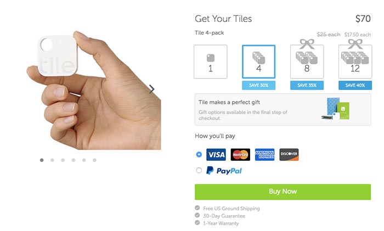Click the MasterCard logo
This screenshot has width=384, height=231.
[x=240, y=155]
